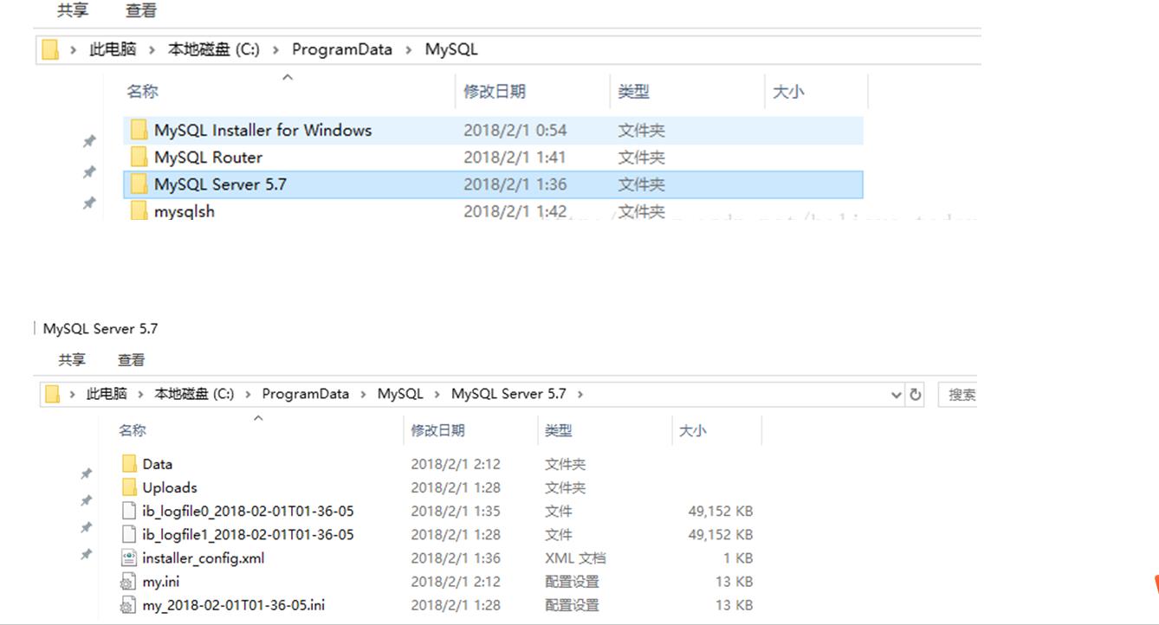Click the 搜索 search box
The height and width of the screenshot is (625, 1159).
[958, 395]
